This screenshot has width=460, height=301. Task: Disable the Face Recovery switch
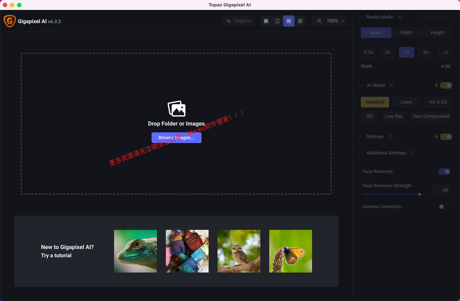[x=444, y=171]
